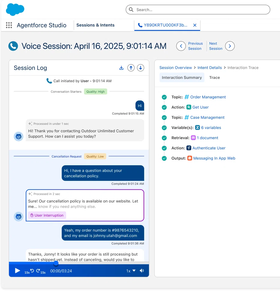Open the 6 variables link

[211, 128]
